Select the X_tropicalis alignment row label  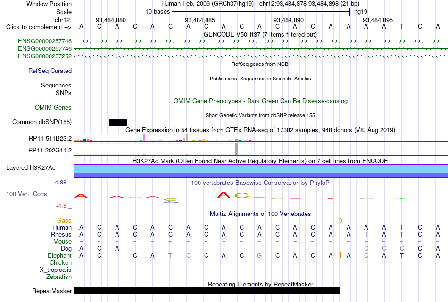(56, 270)
